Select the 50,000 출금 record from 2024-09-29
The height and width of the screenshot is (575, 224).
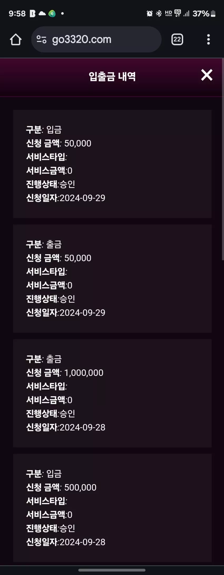click(112, 279)
